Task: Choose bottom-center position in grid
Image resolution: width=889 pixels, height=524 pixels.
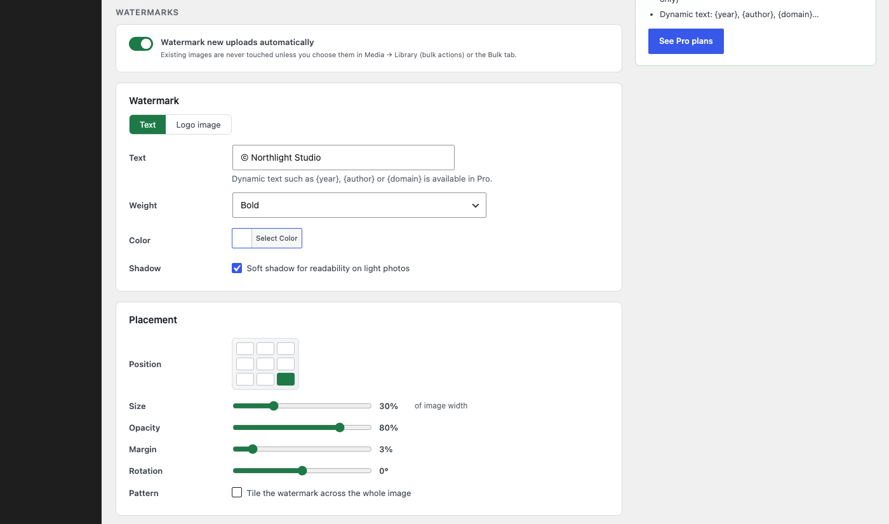Action: point(265,379)
